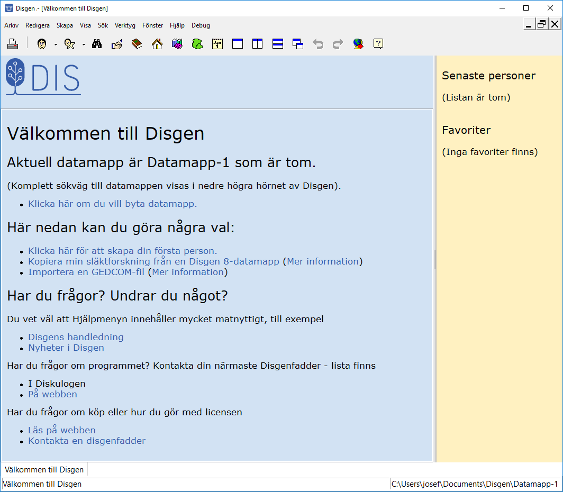Image resolution: width=563 pixels, height=492 pixels.
Task: Open the Redigera menu
Action: (38, 25)
